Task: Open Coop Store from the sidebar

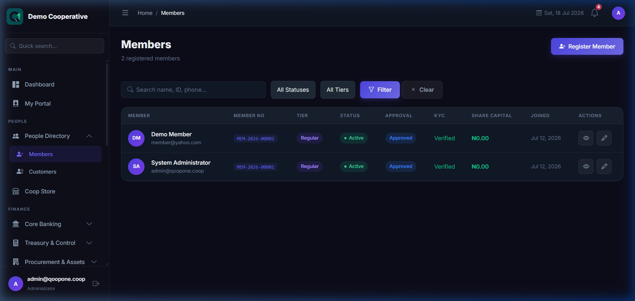Action: (55, 191)
